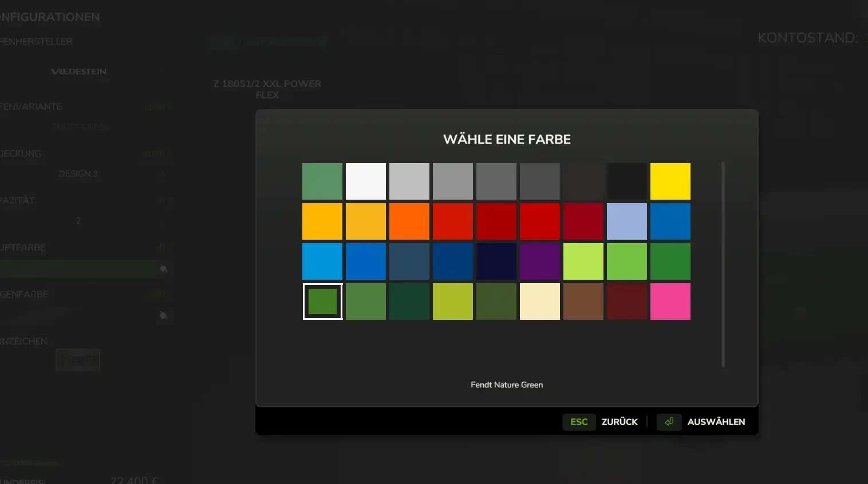Select the sky blue color swatch
868x484 pixels.
pyautogui.click(x=322, y=261)
